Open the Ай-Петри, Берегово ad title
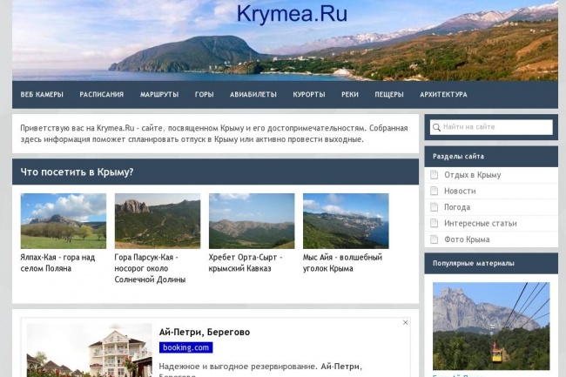 [205, 332]
